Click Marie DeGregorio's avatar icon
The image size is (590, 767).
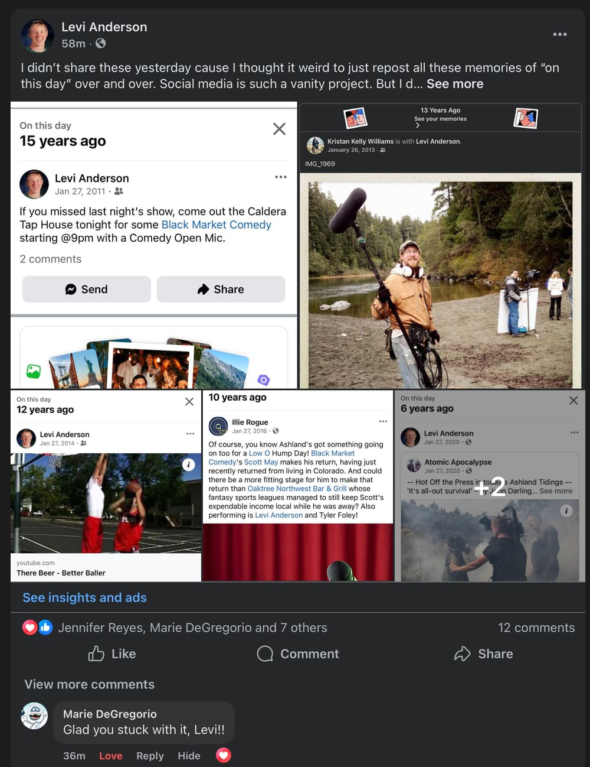tap(34, 716)
